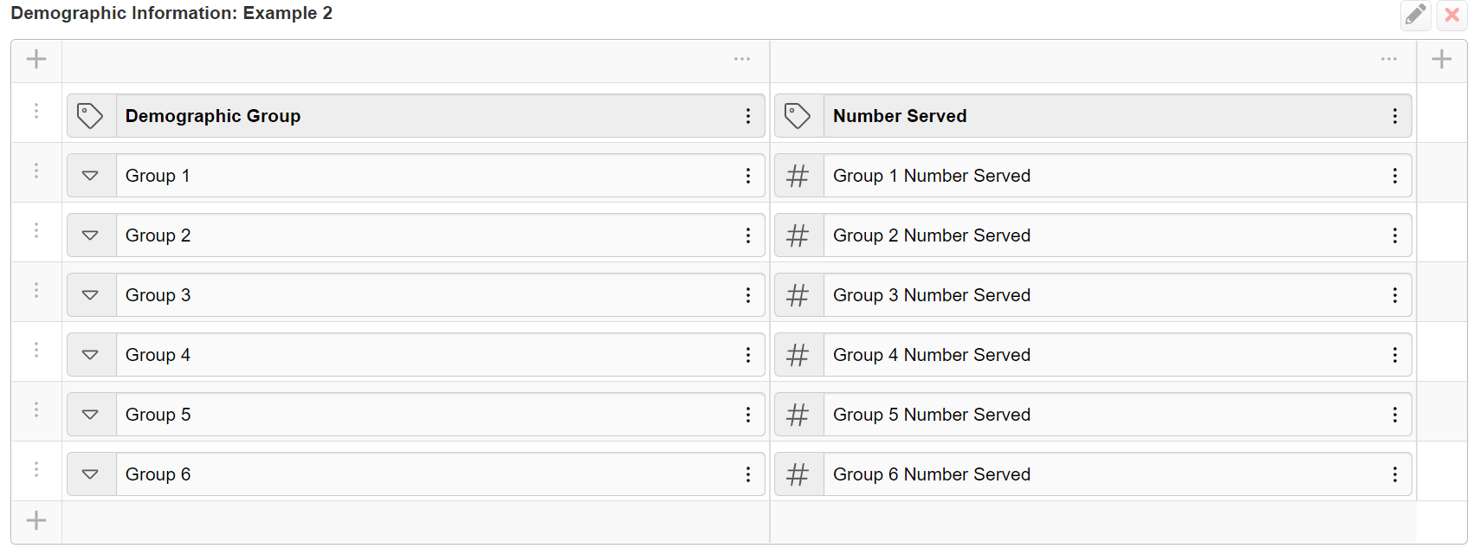1473x548 pixels.
Task: Select the Group 1 Number Served field label
Action: coord(932,176)
